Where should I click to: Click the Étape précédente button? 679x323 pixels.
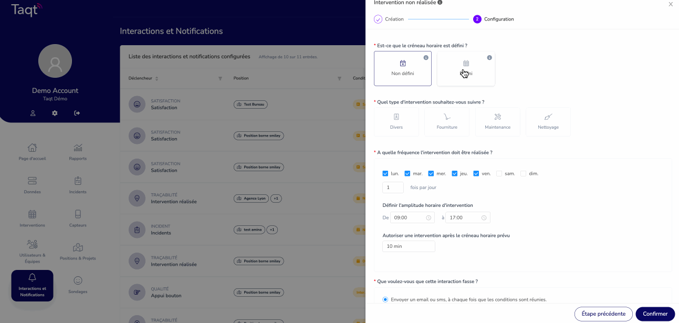pyautogui.click(x=603, y=314)
